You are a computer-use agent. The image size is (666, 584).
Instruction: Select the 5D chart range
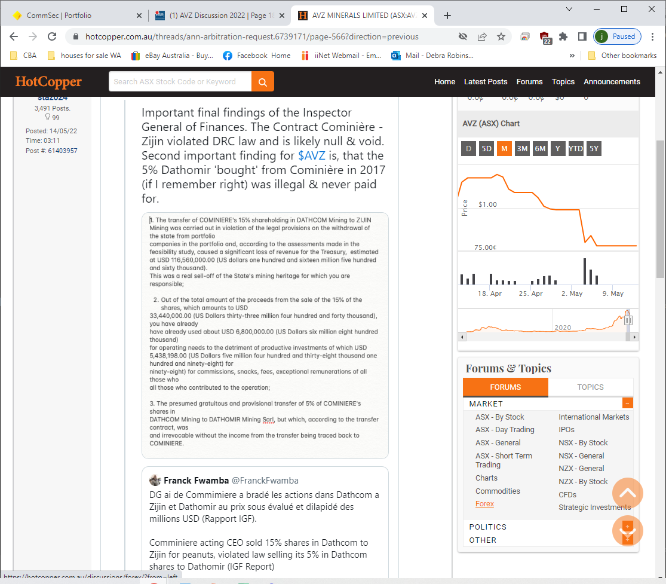[486, 148]
